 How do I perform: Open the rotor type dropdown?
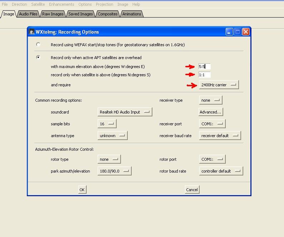pos(109,159)
